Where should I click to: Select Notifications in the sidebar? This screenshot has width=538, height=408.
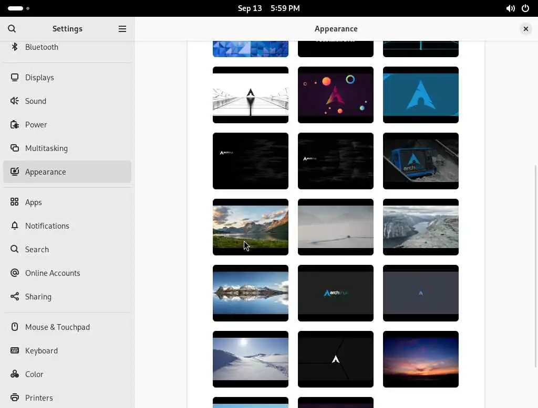click(67, 226)
